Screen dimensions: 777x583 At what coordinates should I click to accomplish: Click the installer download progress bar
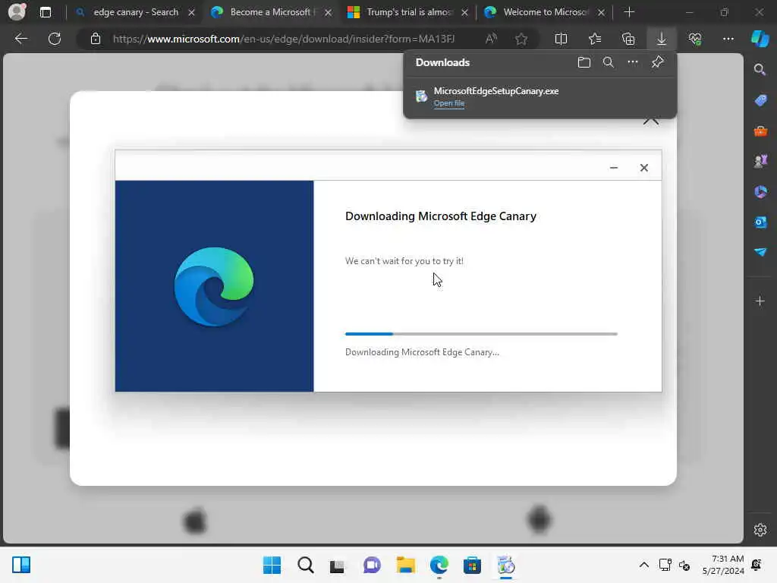pos(481,334)
